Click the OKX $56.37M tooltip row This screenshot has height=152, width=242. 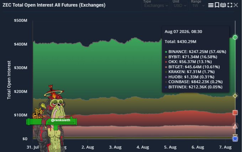click(188, 62)
